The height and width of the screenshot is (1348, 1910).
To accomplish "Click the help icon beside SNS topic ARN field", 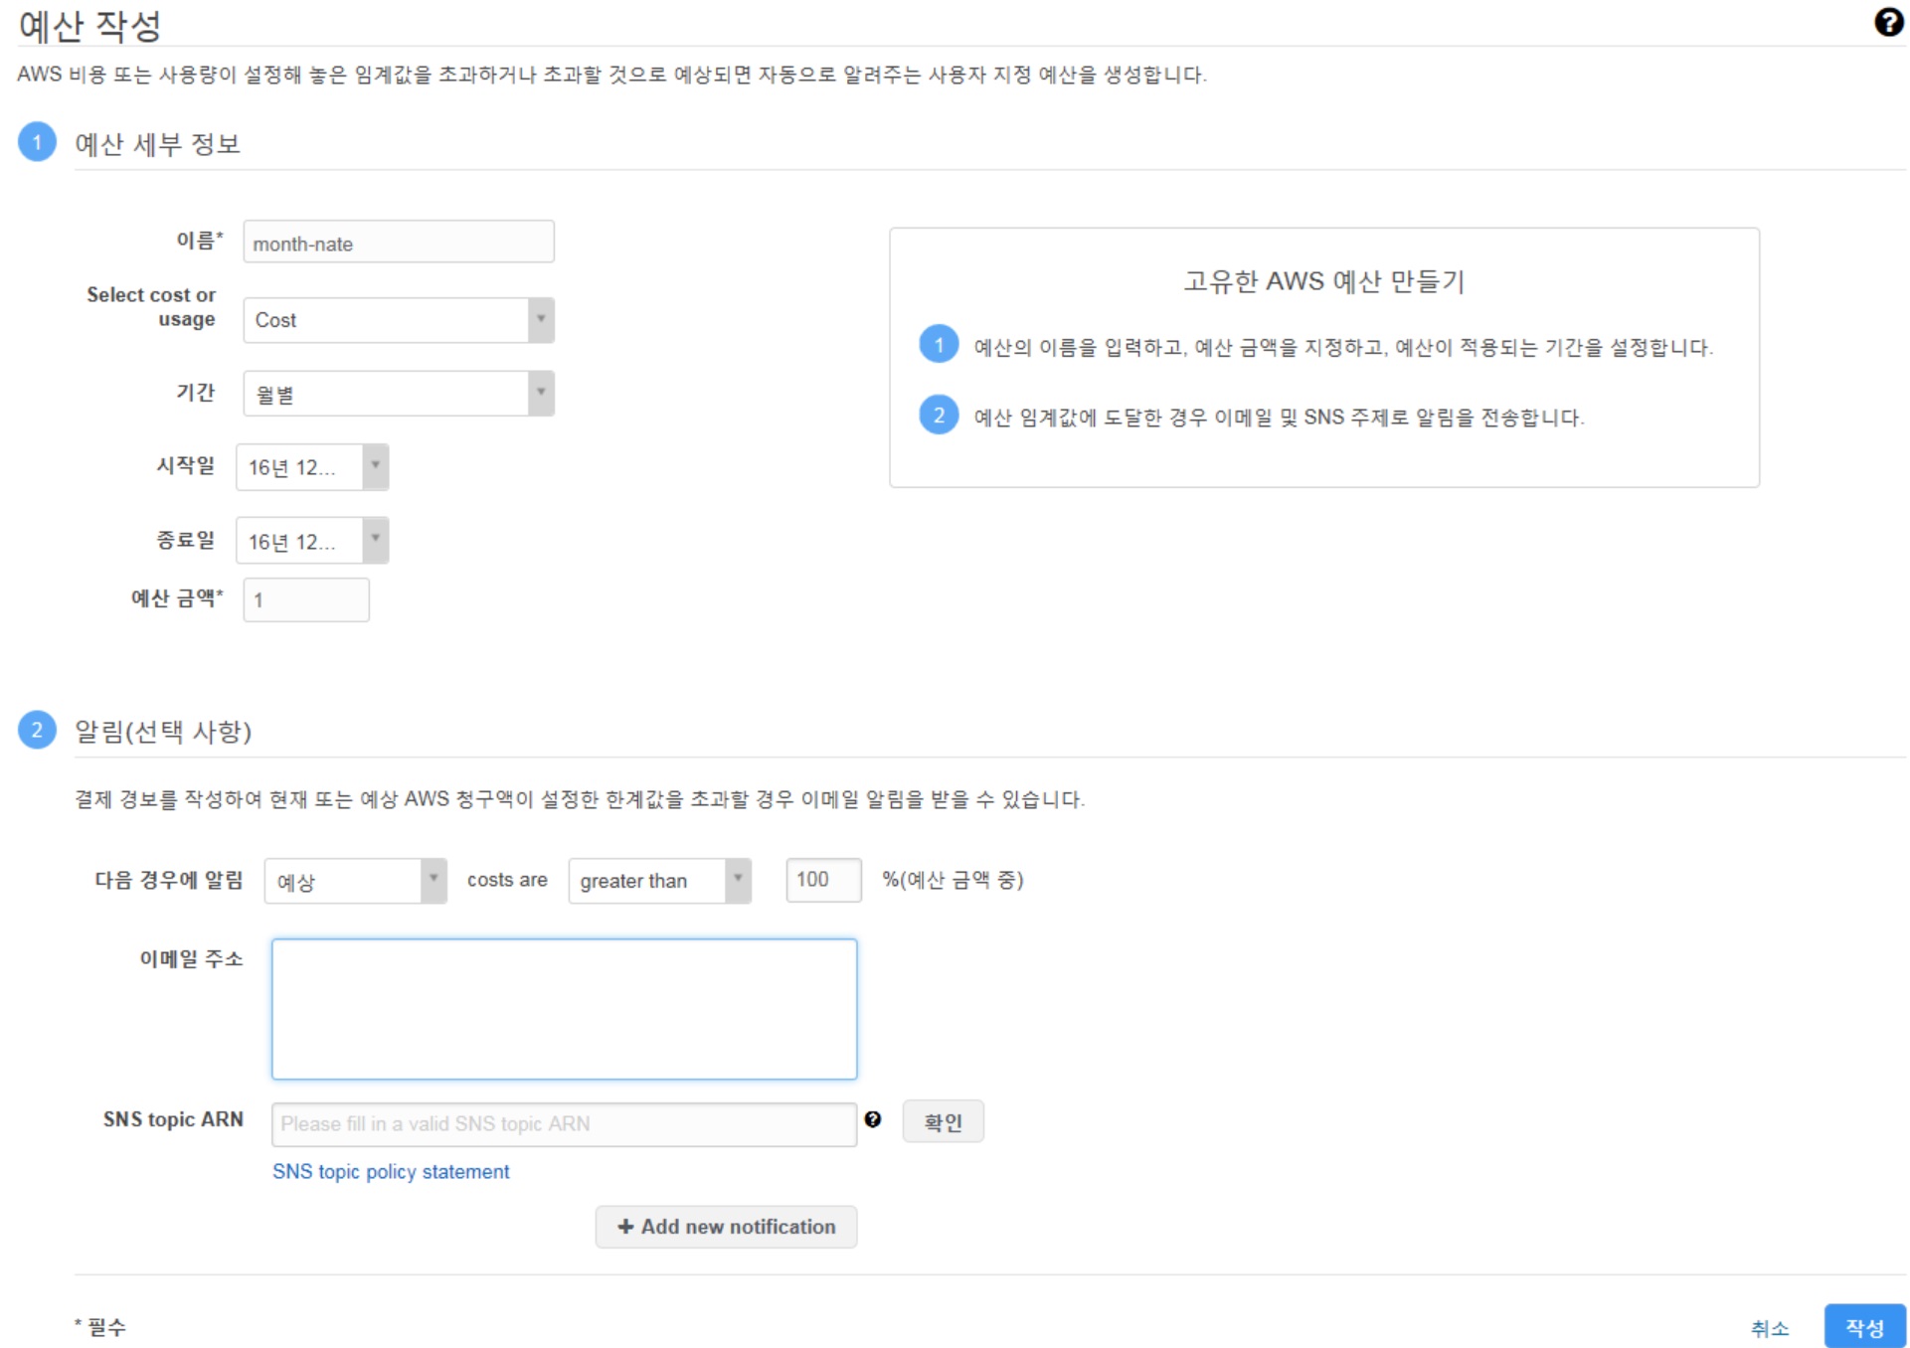I will [873, 1119].
